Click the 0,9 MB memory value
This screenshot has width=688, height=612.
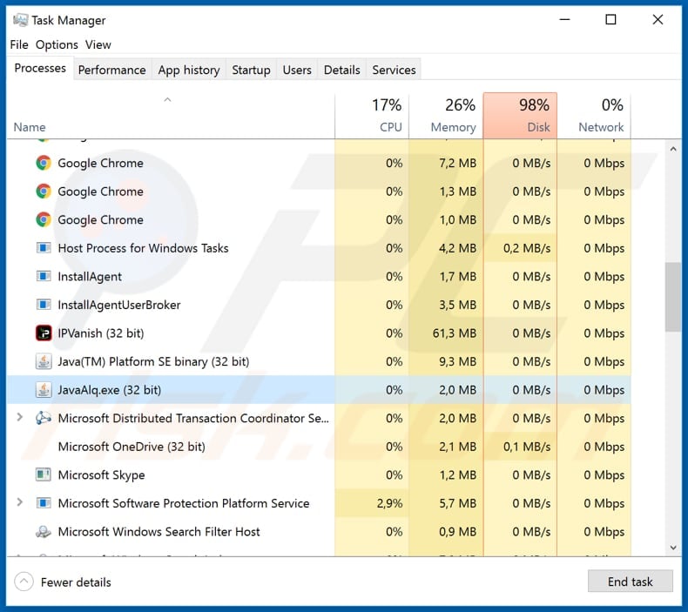click(x=457, y=532)
